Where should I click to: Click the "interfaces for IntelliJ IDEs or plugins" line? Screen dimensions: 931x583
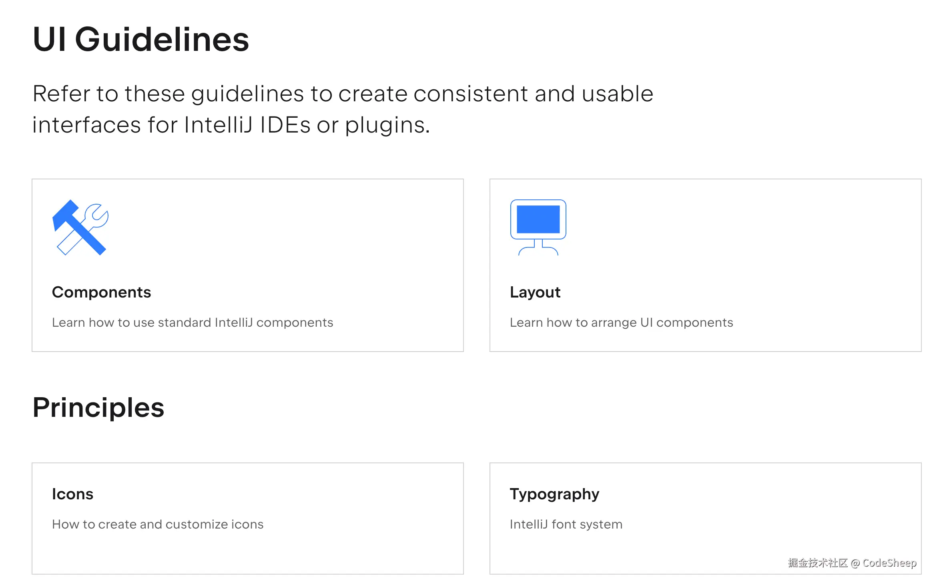tap(231, 125)
